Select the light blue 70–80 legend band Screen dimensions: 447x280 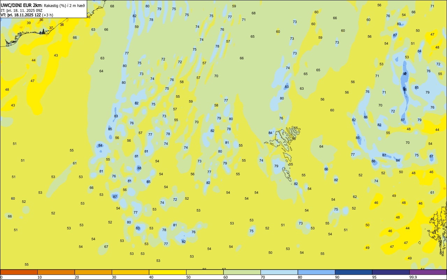[279, 272]
